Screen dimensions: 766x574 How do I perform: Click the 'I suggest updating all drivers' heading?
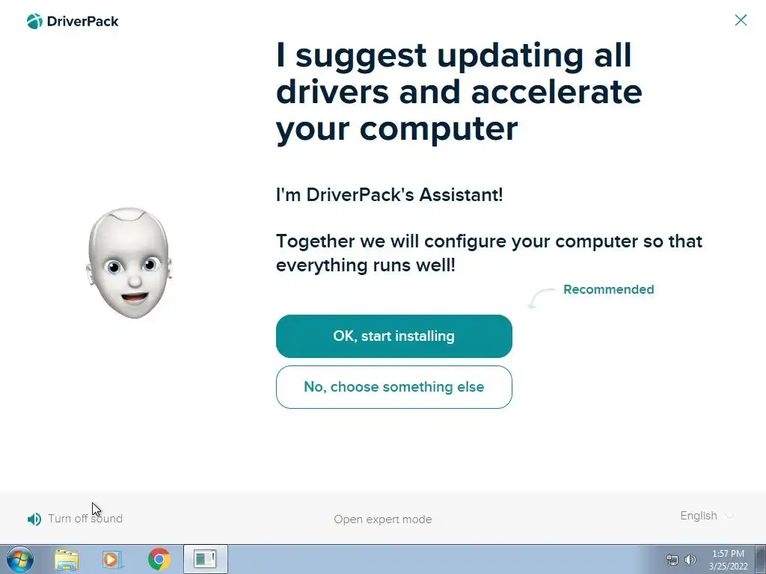pos(459,92)
